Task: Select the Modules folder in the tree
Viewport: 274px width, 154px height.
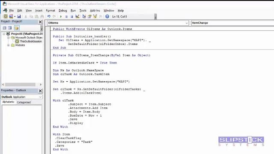Action: [20, 45]
